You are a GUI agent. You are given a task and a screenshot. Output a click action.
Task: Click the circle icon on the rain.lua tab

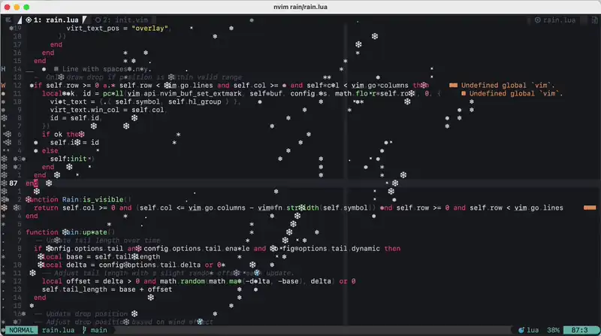pyautogui.click(x=29, y=20)
